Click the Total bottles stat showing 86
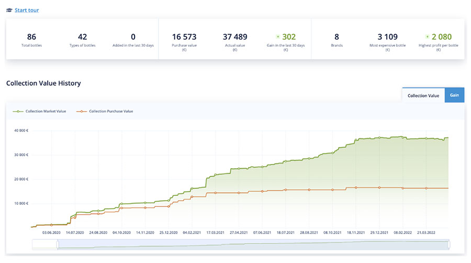 pos(31,37)
